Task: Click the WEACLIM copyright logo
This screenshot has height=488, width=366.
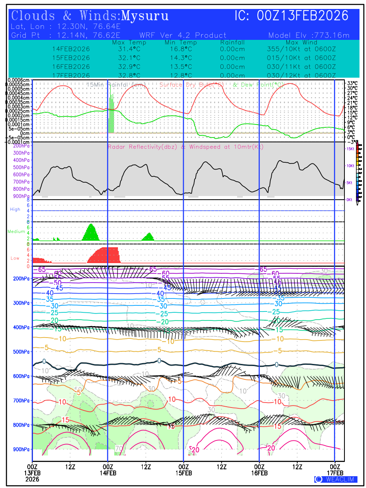Action: click(336, 479)
